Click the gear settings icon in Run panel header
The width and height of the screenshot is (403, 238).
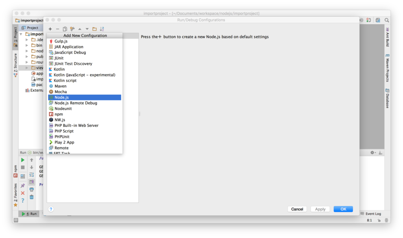(x=373, y=152)
